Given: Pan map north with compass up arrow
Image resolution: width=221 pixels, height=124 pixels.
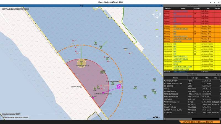Looking at the screenshot, I should 157,10.
